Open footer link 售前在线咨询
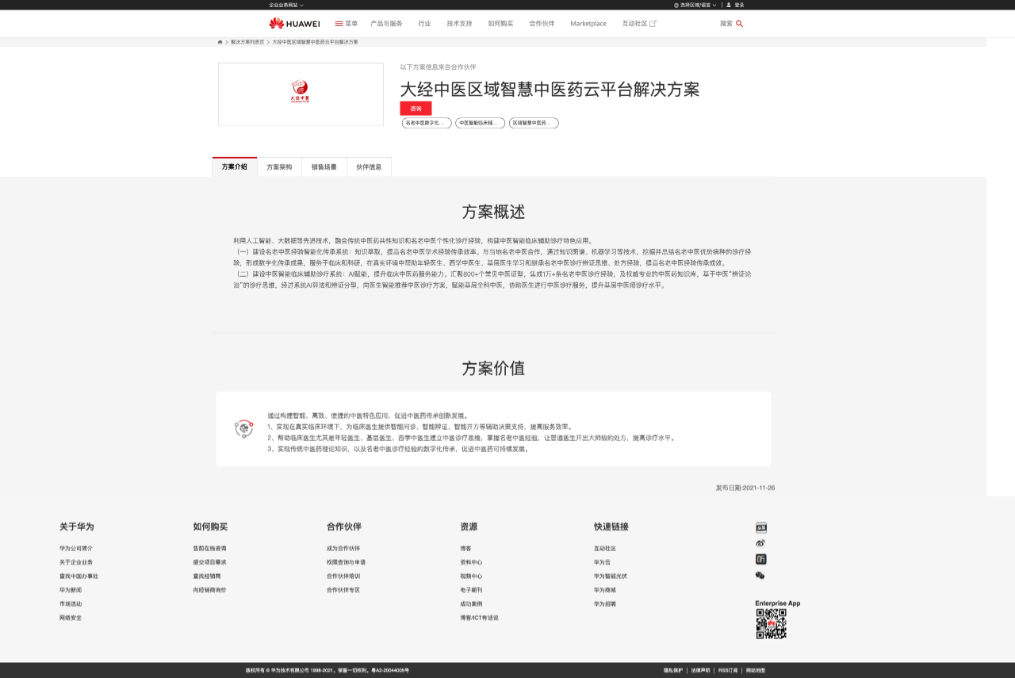The height and width of the screenshot is (678, 1015). 209,549
